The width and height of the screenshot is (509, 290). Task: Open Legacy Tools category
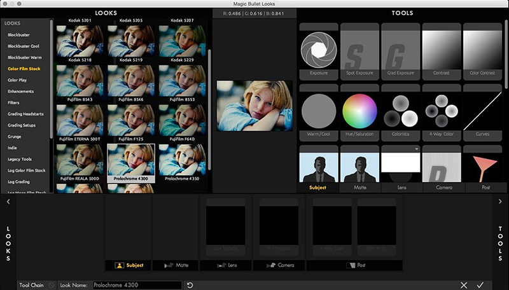click(x=20, y=159)
